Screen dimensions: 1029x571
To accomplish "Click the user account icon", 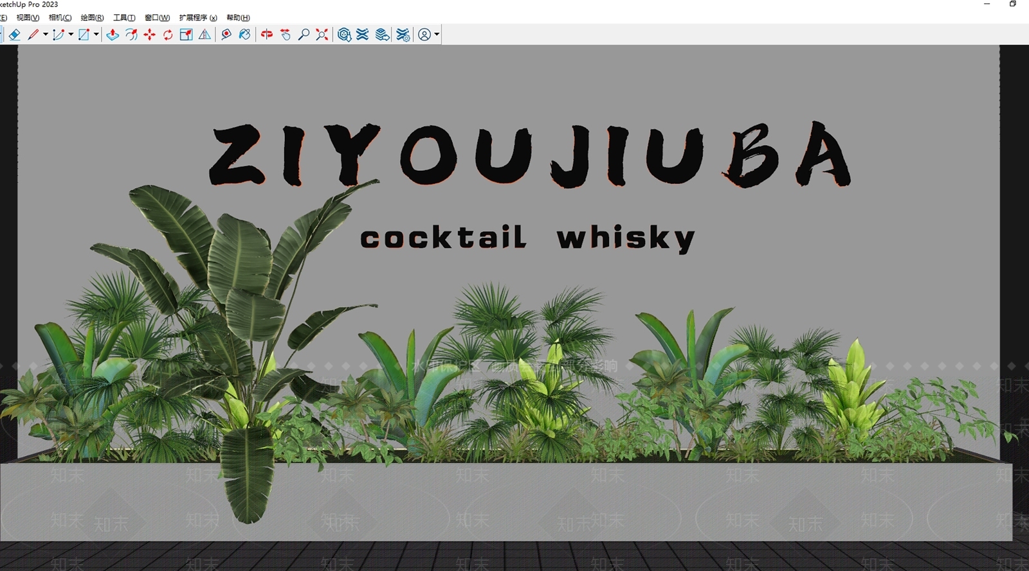I will (424, 35).
